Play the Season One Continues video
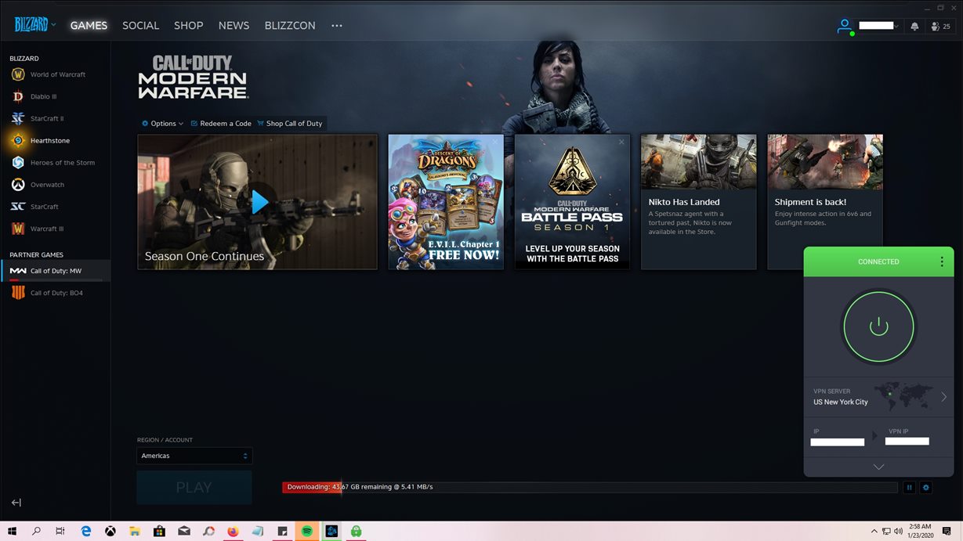The width and height of the screenshot is (963, 541). click(x=259, y=202)
